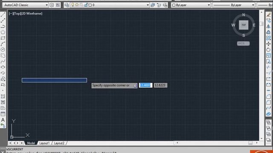Viewport: 273px width, 153px height.
Task: Click TOP face of the ViewCube
Action: (x=244, y=25)
